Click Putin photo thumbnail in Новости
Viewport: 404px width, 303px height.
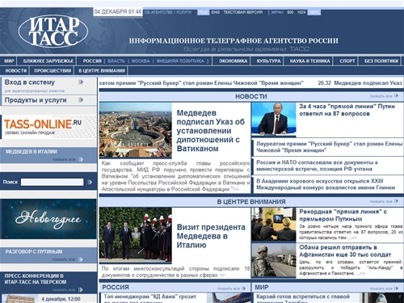(274, 119)
